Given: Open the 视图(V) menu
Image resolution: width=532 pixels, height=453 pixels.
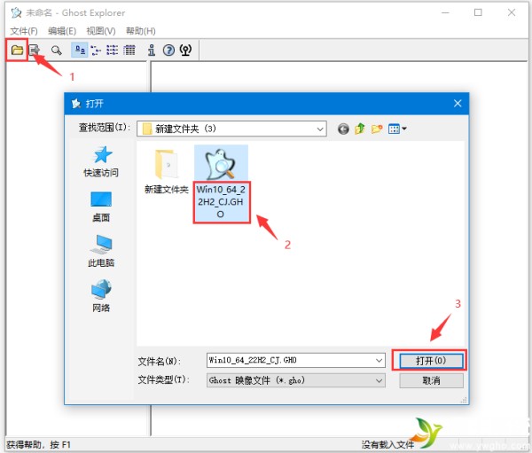Looking at the screenshot, I should coord(101,31).
